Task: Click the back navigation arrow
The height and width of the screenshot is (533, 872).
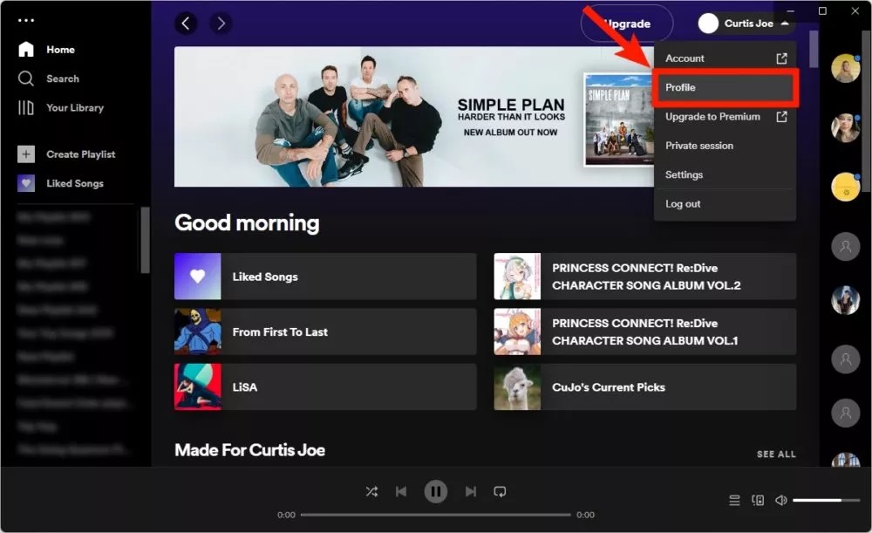Action: 186,24
